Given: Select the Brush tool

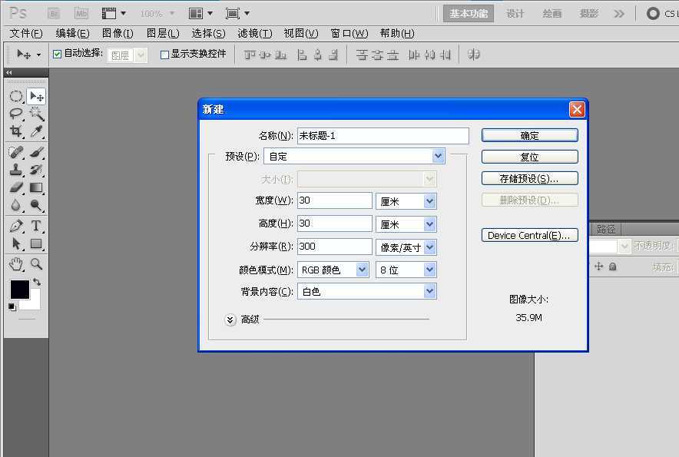Looking at the screenshot, I should pyautogui.click(x=35, y=152).
